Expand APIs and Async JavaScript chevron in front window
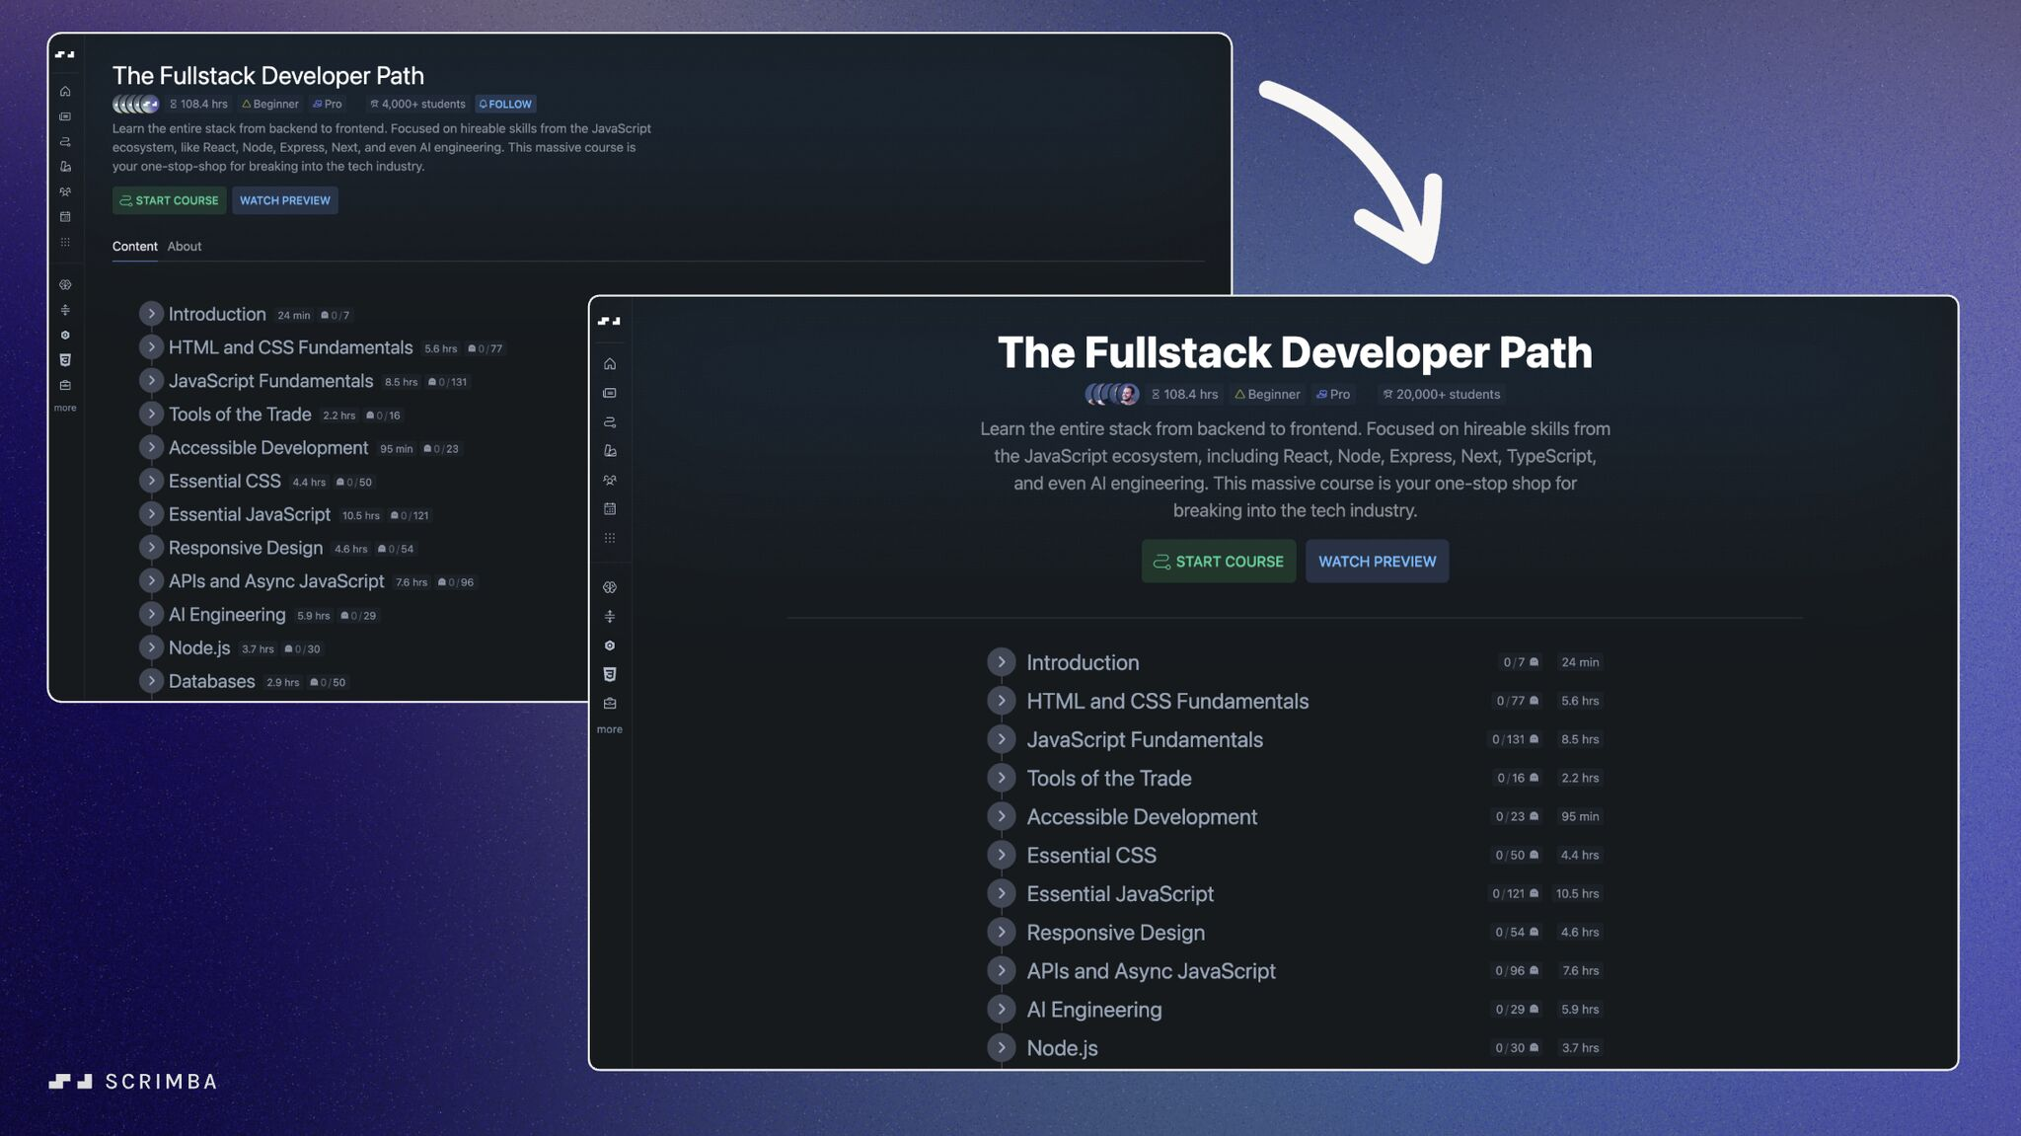 click(x=1001, y=970)
